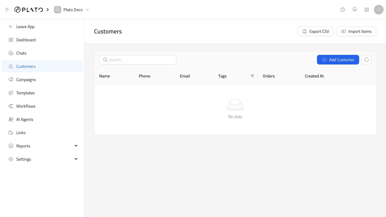Click the Tags column header text
Image resolution: width=386 pixels, height=217 pixels.
point(222,76)
